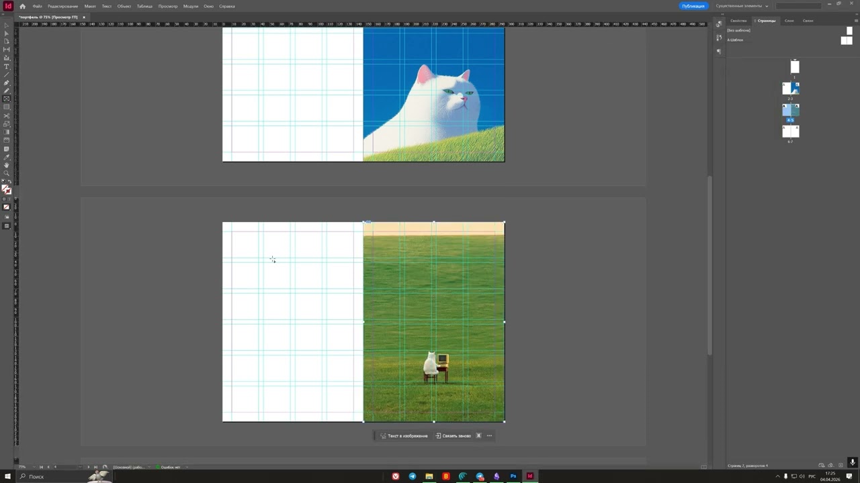This screenshot has width=860, height=483.
Task: Go to the next page in status bar
Action: pos(88,467)
